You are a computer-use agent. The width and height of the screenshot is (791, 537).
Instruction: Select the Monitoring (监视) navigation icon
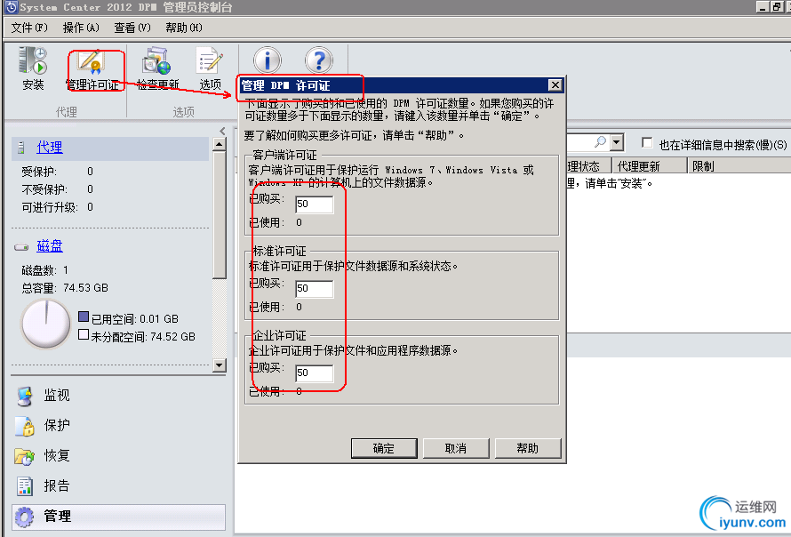[24, 396]
